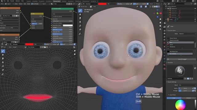Screen dimensions: 197x110
Task: Click red brush color swatch in viewport header
Action: click(102, 4)
